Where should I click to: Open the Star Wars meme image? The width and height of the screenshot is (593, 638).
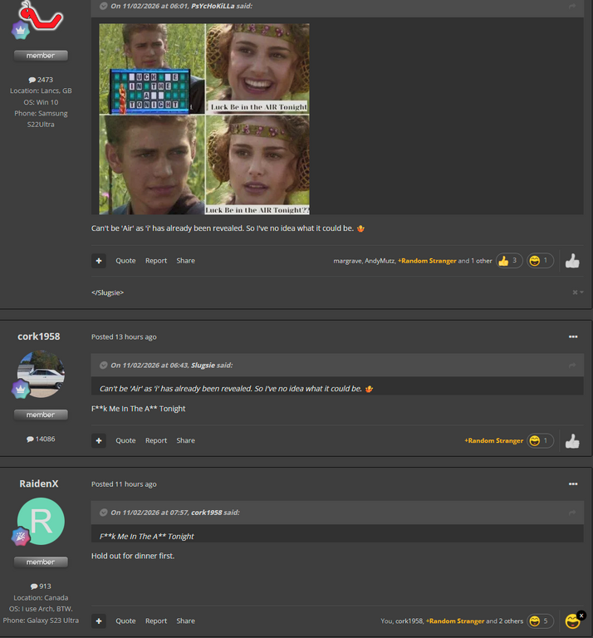204,119
